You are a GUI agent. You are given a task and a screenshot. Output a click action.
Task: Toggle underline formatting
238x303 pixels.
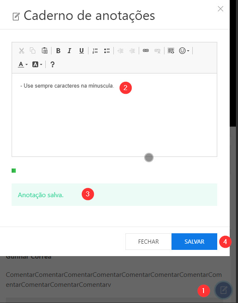(x=81, y=51)
